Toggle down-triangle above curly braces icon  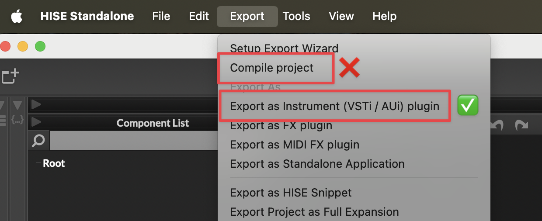(x=17, y=105)
